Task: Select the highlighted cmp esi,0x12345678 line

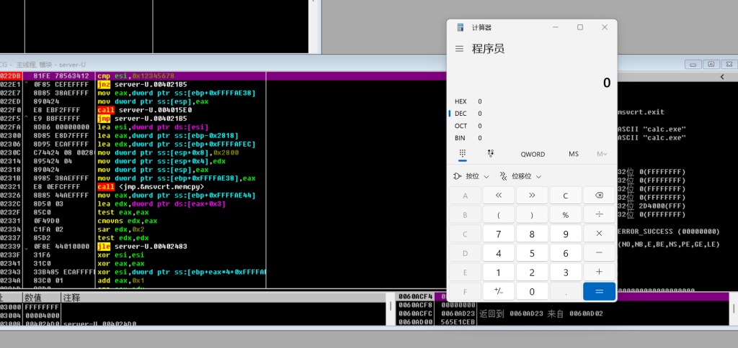Action: pyautogui.click(x=135, y=75)
